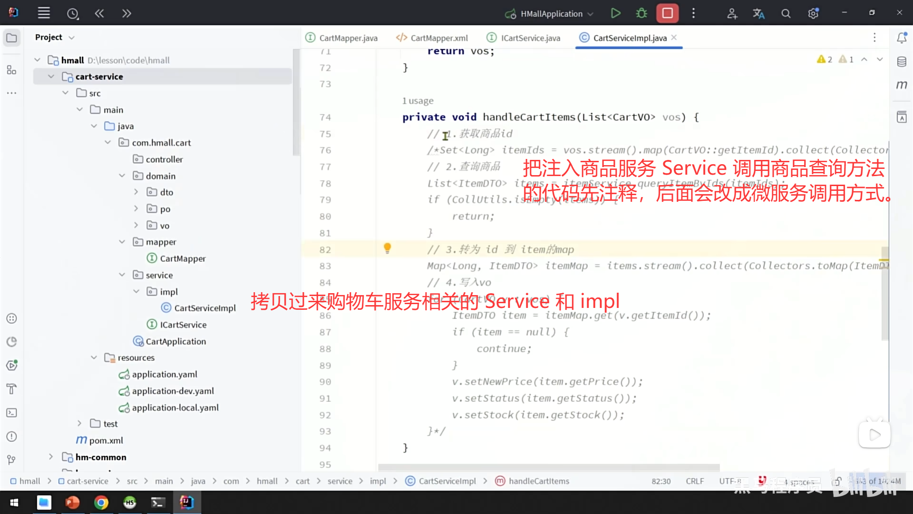Open the Git version control tool window
Viewport: 913px width, 514px height.
(12, 460)
